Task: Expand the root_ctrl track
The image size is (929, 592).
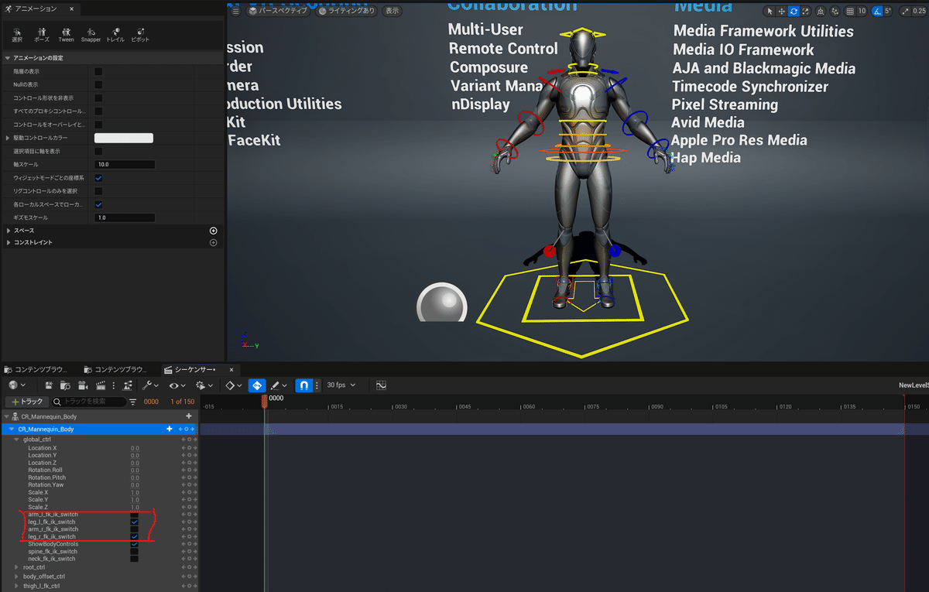Action: (17, 567)
